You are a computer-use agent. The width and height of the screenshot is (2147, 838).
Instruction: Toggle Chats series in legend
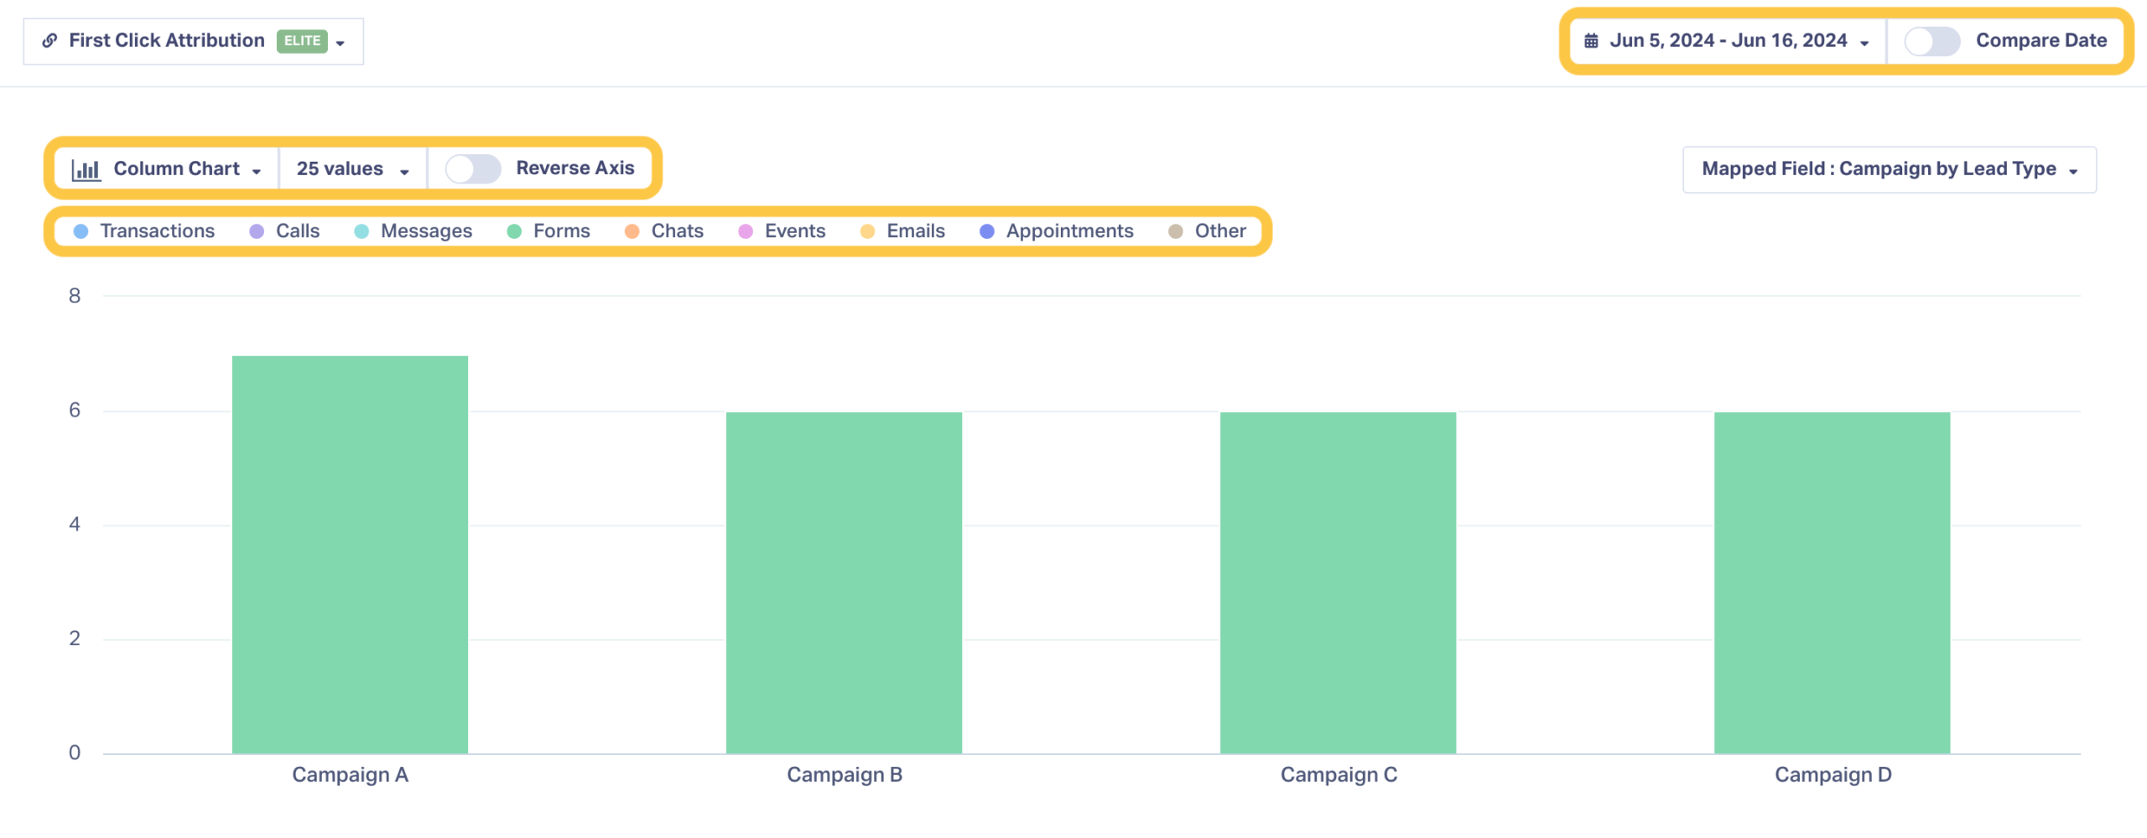pos(664,231)
